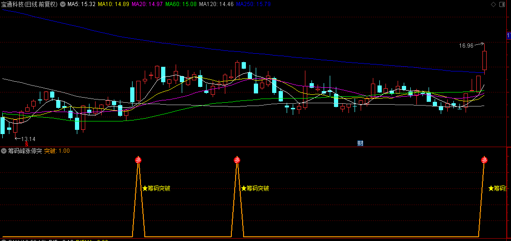Image resolution: width=511 pixels, height=241 pixels.
Task: Click the 突破: 1.00 value
Action: (x=57, y=151)
